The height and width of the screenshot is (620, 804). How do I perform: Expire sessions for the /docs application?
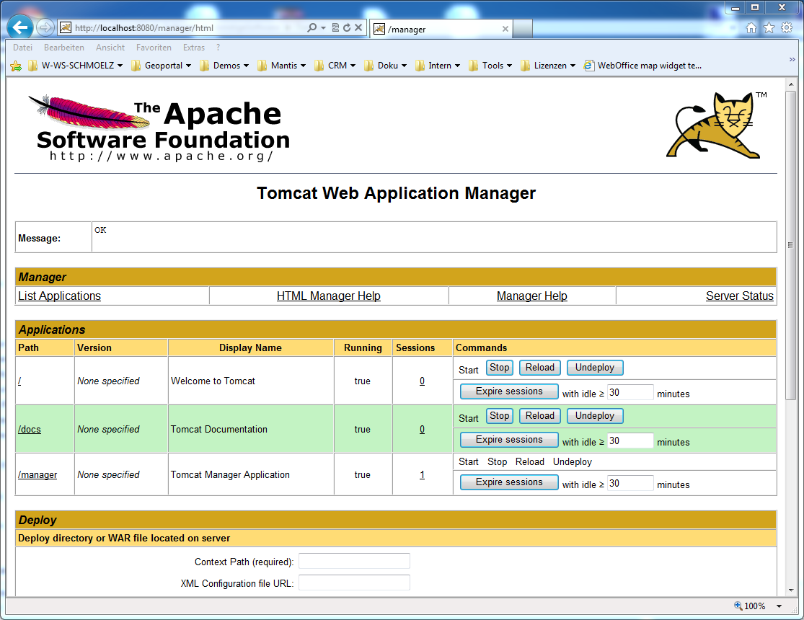coord(508,440)
